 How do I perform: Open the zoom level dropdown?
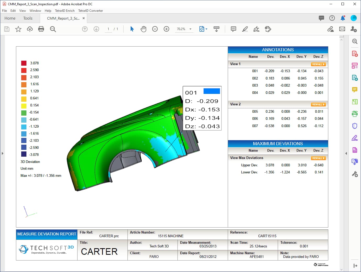[x=190, y=29]
